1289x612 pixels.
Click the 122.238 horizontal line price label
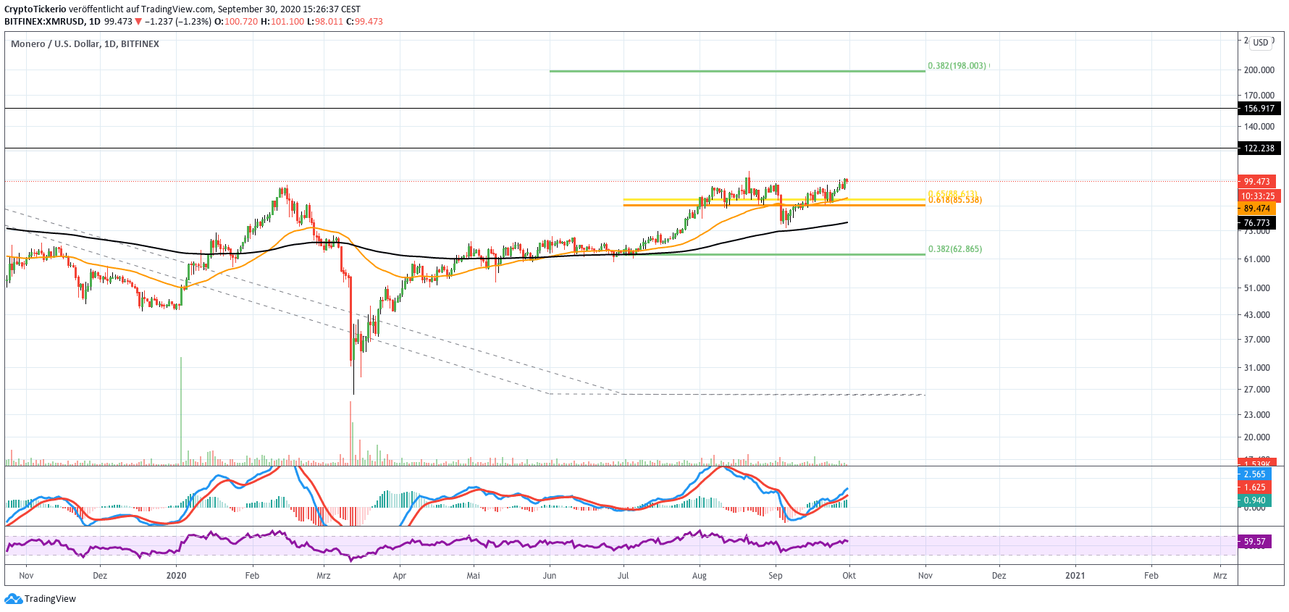tap(1259, 148)
